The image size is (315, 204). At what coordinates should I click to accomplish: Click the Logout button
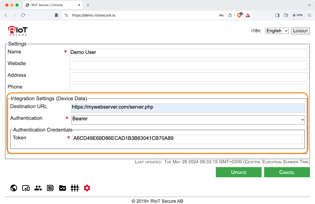(300, 31)
